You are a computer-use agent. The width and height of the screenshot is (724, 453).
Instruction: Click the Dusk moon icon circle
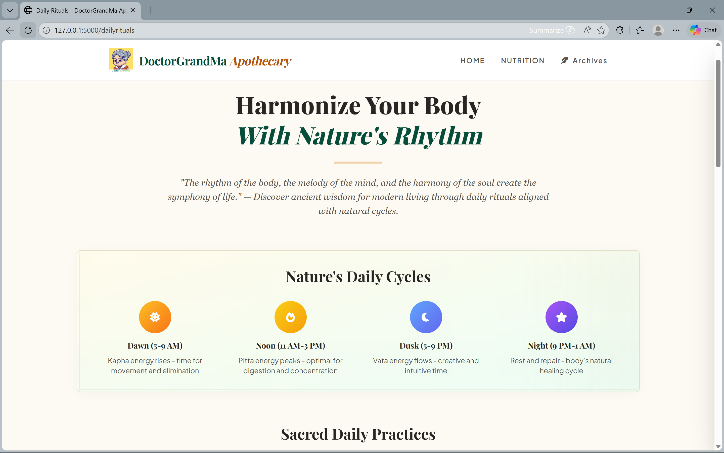[426, 317]
